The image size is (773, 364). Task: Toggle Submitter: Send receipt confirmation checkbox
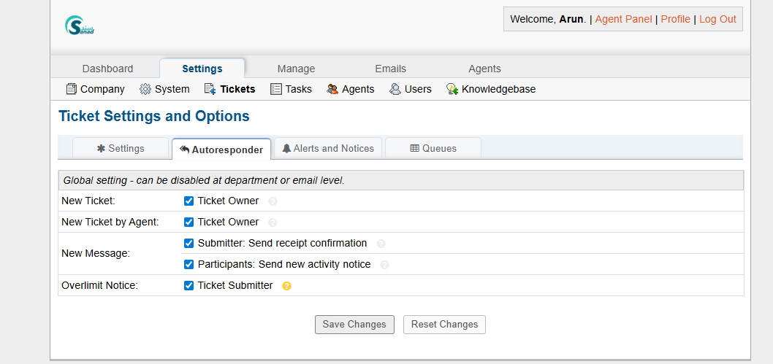coord(189,243)
